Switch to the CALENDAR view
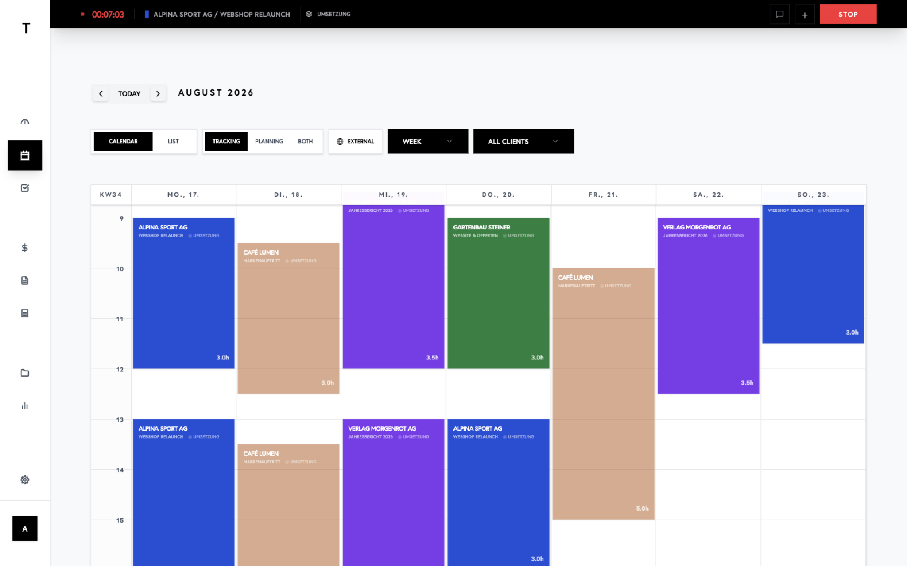 tap(123, 141)
